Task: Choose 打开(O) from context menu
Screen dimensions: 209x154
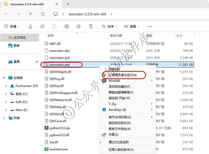Action: [x=114, y=69]
